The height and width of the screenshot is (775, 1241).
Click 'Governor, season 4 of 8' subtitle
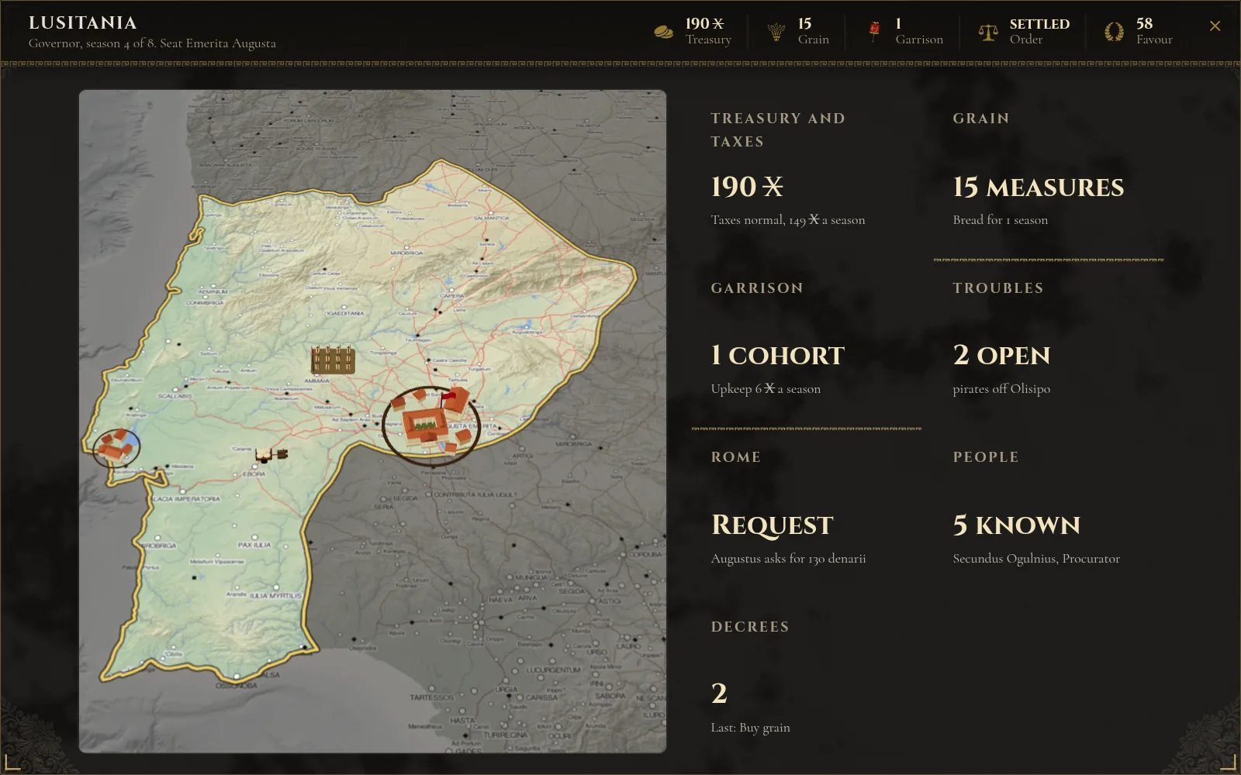[92, 43]
